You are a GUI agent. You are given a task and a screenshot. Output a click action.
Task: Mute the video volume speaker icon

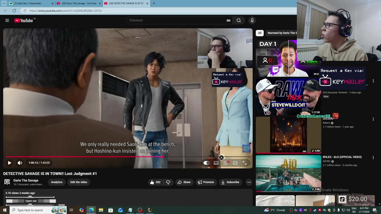[x=20, y=163]
